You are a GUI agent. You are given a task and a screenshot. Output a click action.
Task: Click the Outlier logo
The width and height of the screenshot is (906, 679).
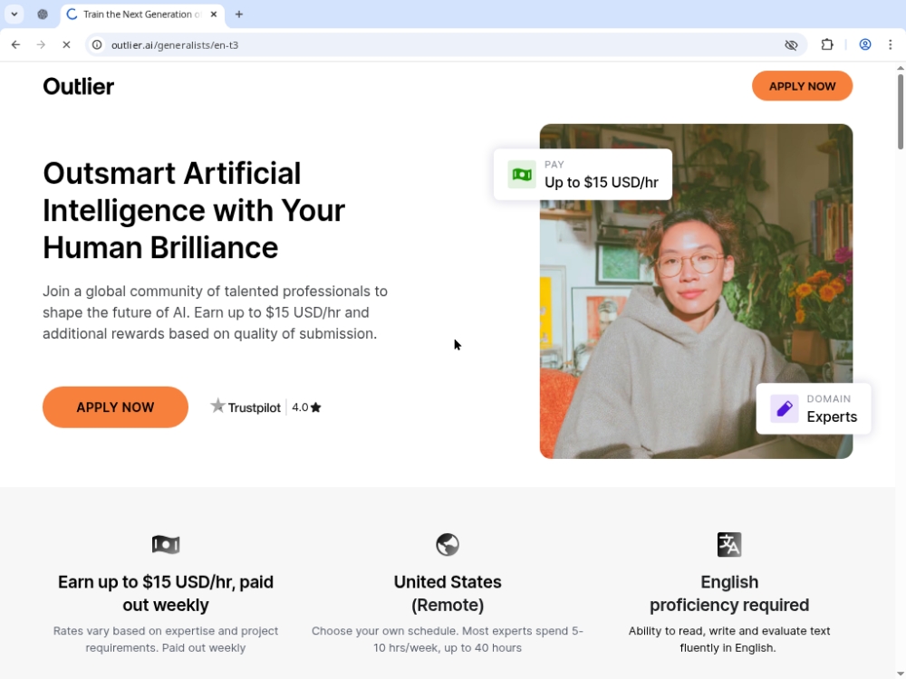(79, 87)
